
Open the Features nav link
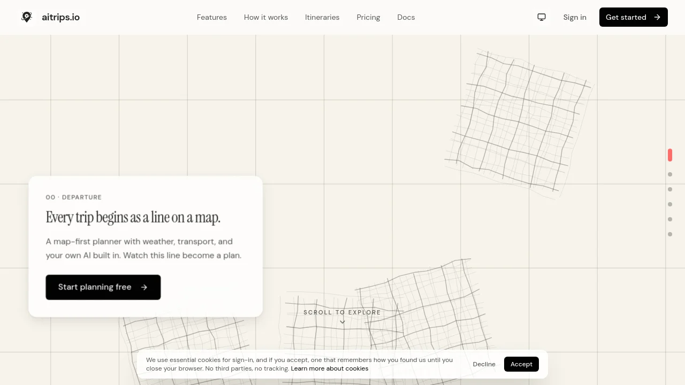pyautogui.click(x=212, y=17)
